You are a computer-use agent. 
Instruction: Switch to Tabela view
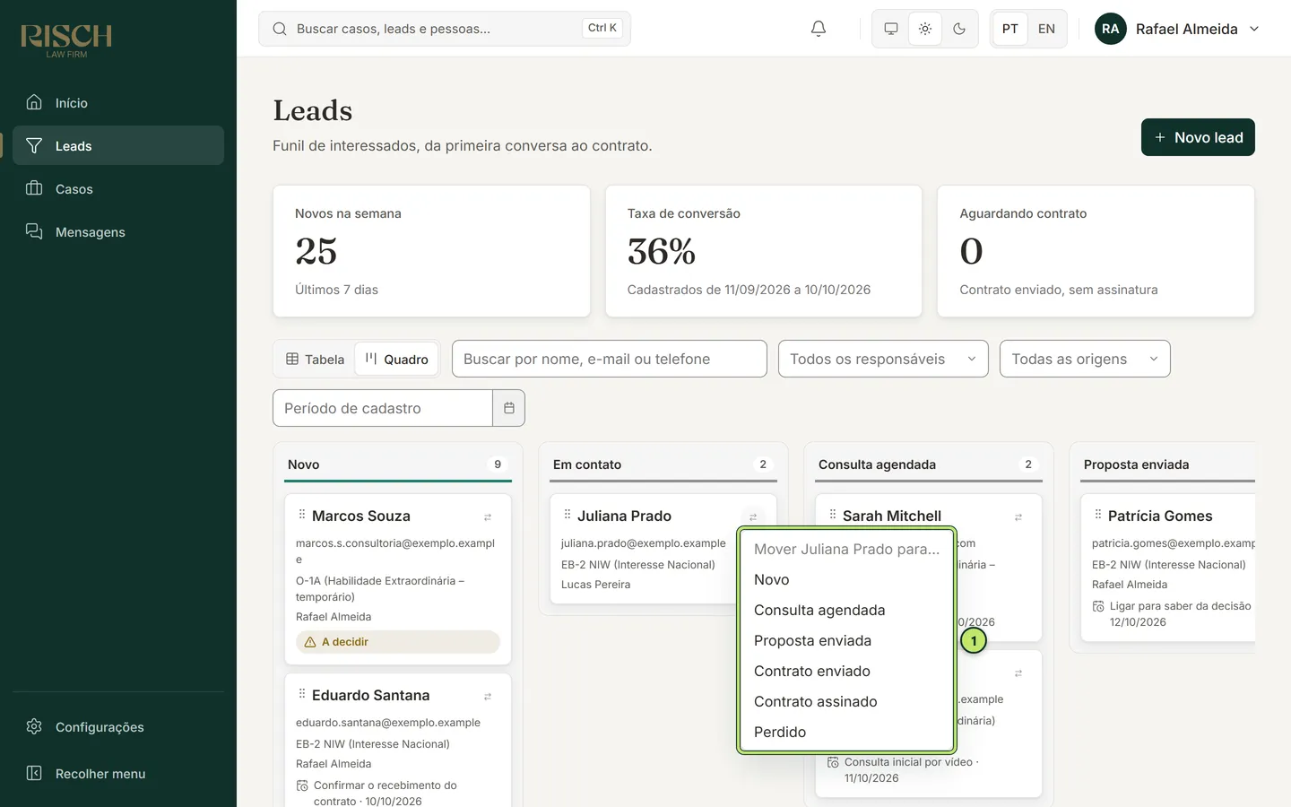[315, 359]
